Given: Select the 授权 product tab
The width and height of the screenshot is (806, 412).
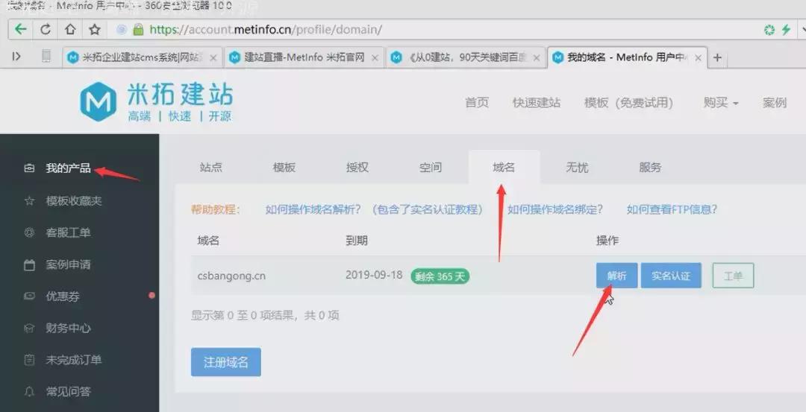Looking at the screenshot, I should pos(357,168).
